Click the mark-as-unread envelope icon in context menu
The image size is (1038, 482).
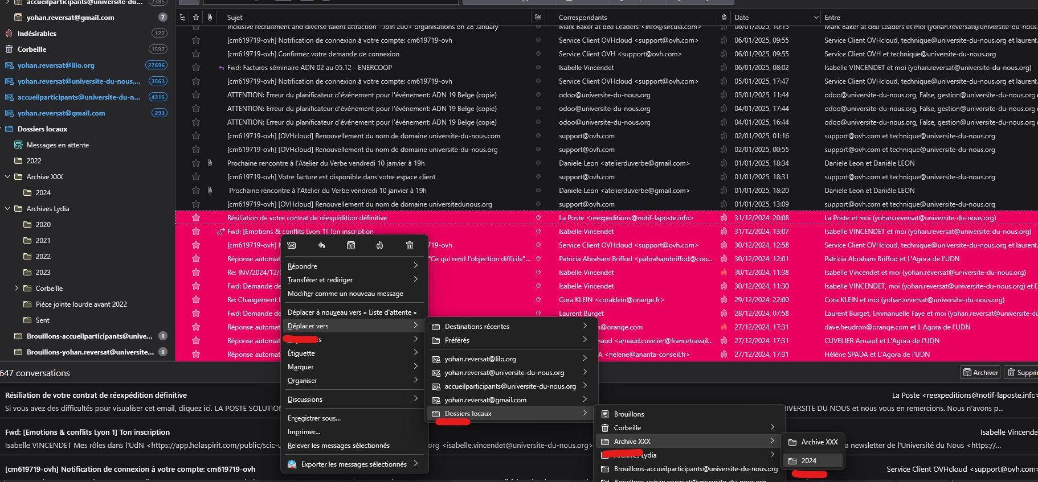292,245
